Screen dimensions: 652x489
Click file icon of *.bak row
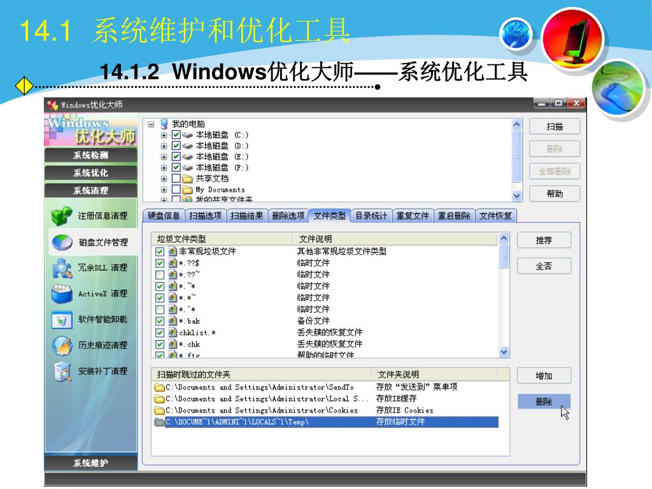click(x=173, y=321)
